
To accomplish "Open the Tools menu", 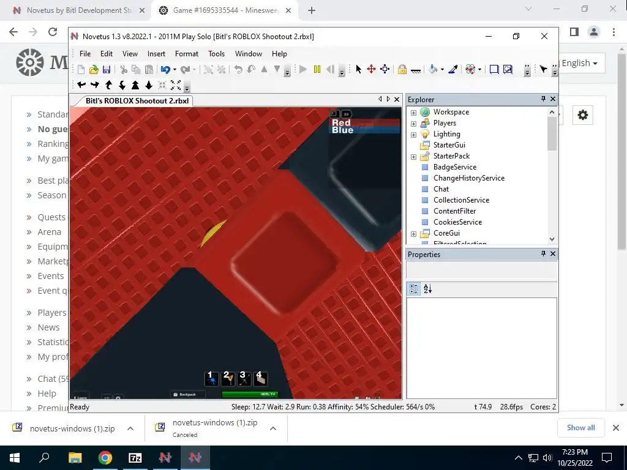I will [216, 54].
